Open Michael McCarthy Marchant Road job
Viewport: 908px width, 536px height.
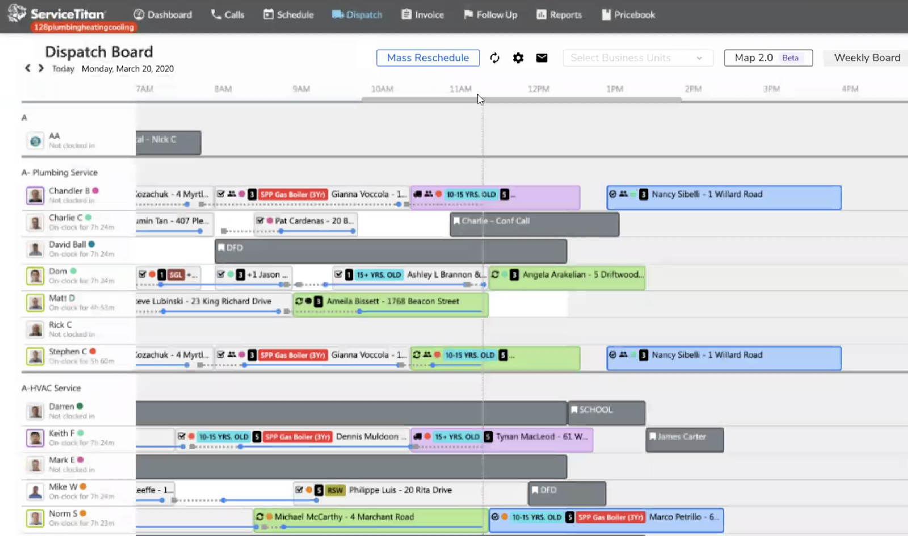(x=371, y=520)
